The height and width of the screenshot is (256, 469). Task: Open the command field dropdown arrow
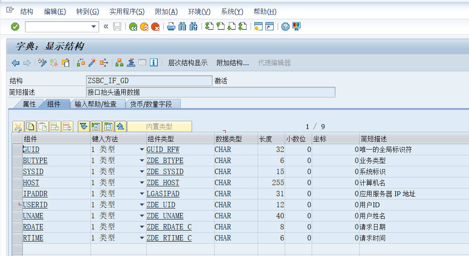[94, 27]
